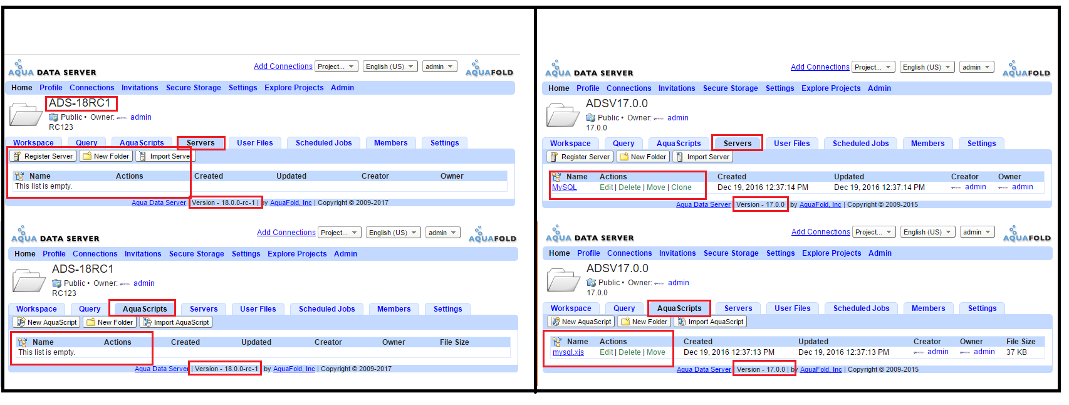Click Import Server icon in top-right ADSV17.0.0 panel

pyautogui.click(x=679, y=157)
